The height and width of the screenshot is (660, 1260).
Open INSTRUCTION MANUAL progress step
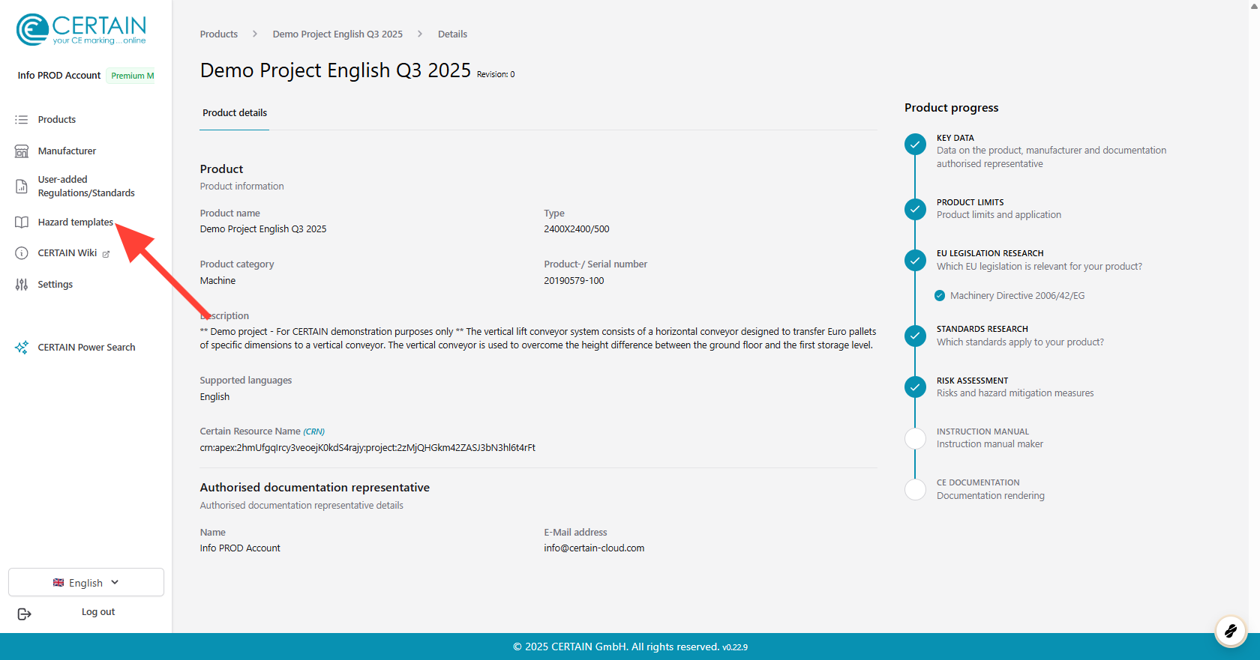990,438
